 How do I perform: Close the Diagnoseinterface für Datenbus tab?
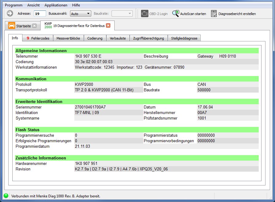[108, 26]
